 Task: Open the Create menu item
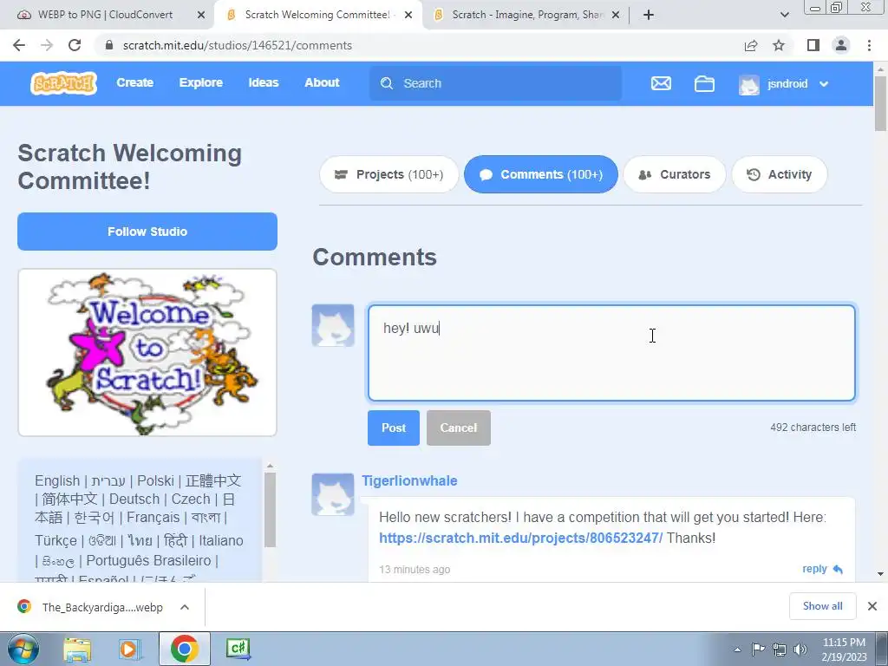(134, 82)
